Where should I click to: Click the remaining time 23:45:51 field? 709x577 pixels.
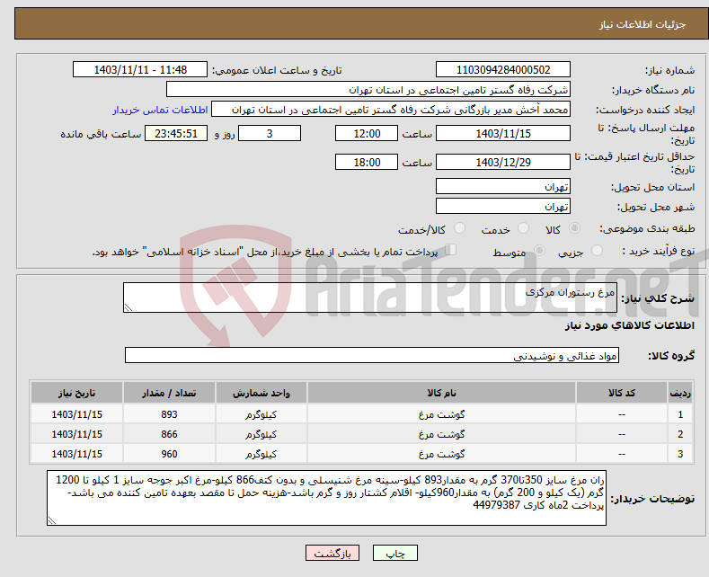pos(176,133)
